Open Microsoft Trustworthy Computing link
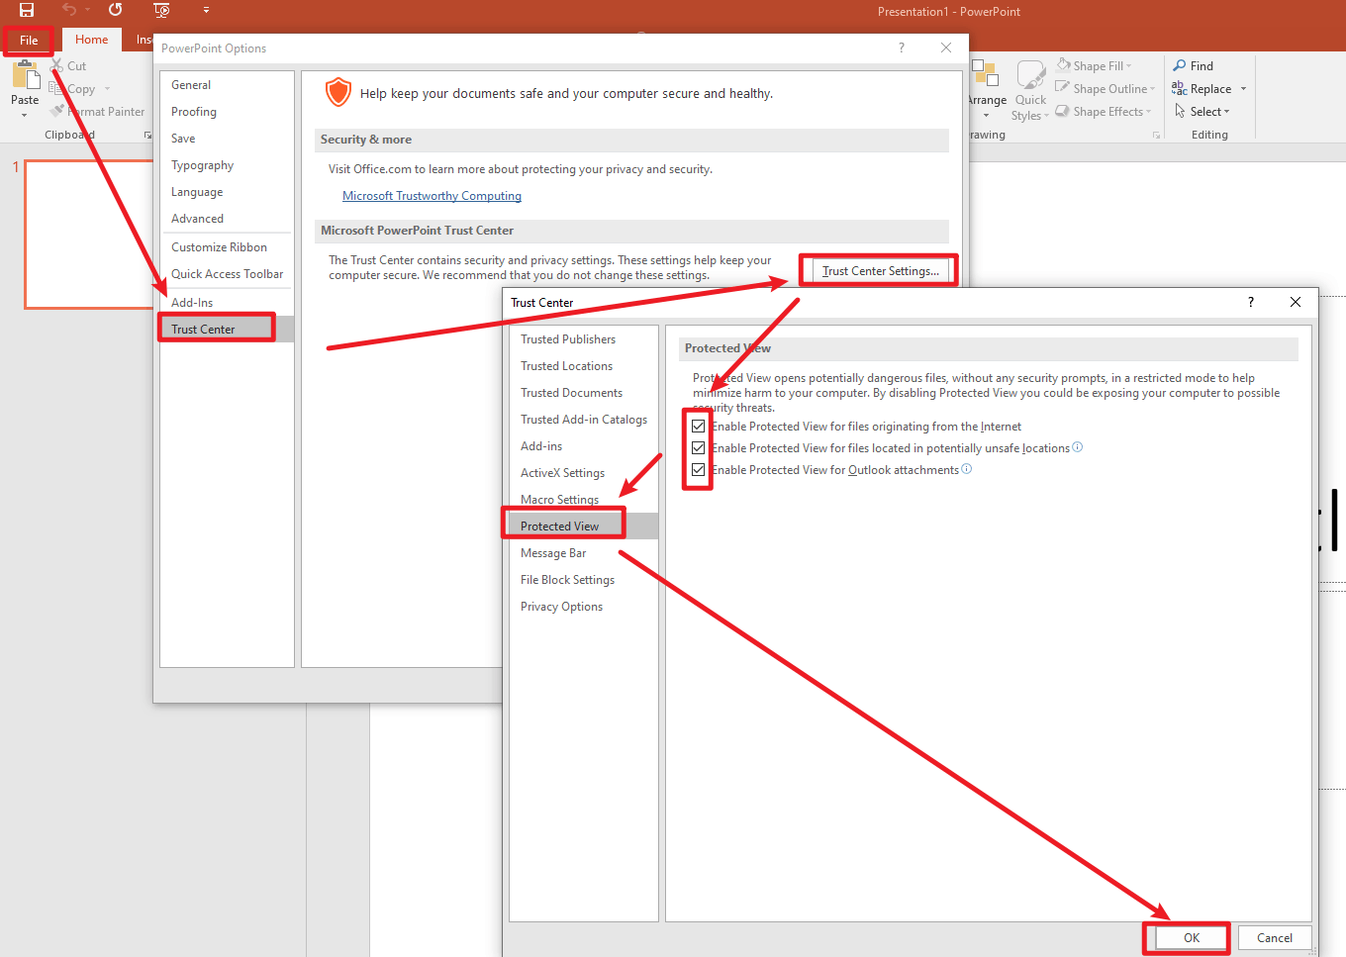The width and height of the screenshot is (1346, 957). 432,196
